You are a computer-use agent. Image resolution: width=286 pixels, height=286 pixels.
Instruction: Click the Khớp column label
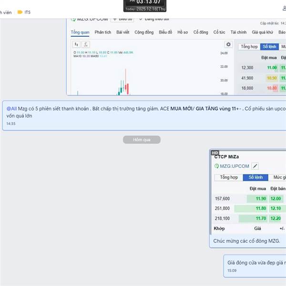tap(219, 228)
